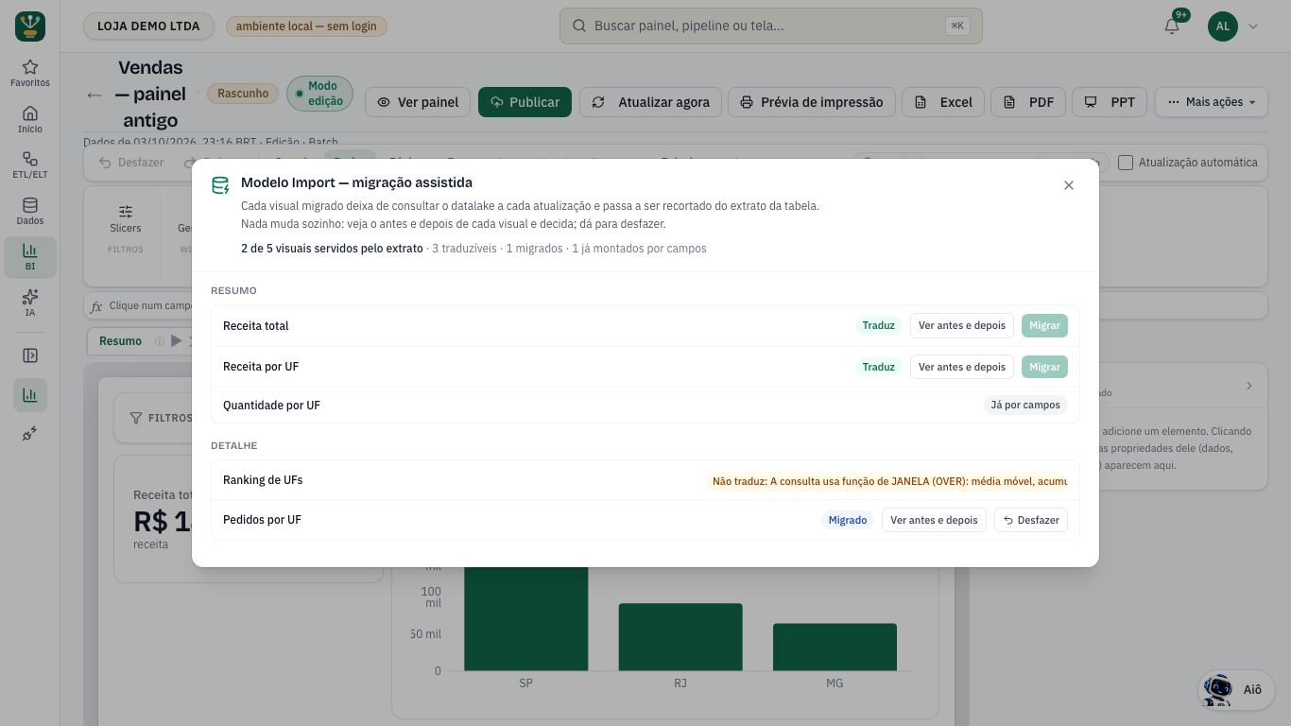
Task: Open Prévia de impressão
Action: pyautogui.click(x=811, y=102)
